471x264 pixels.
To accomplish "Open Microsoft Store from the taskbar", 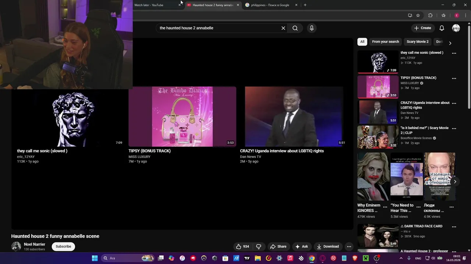I will (x=225, y=258).
